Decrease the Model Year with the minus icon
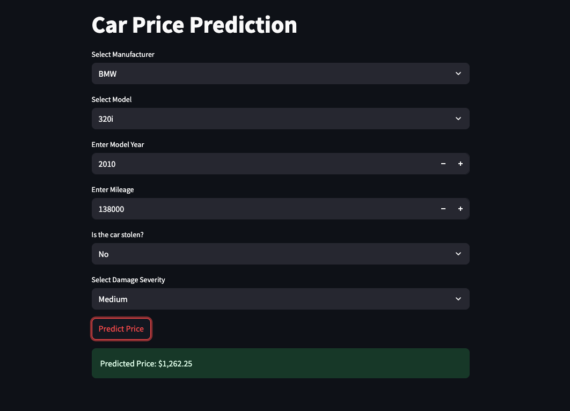The image size is (570, 411). (x=443, y=164)
